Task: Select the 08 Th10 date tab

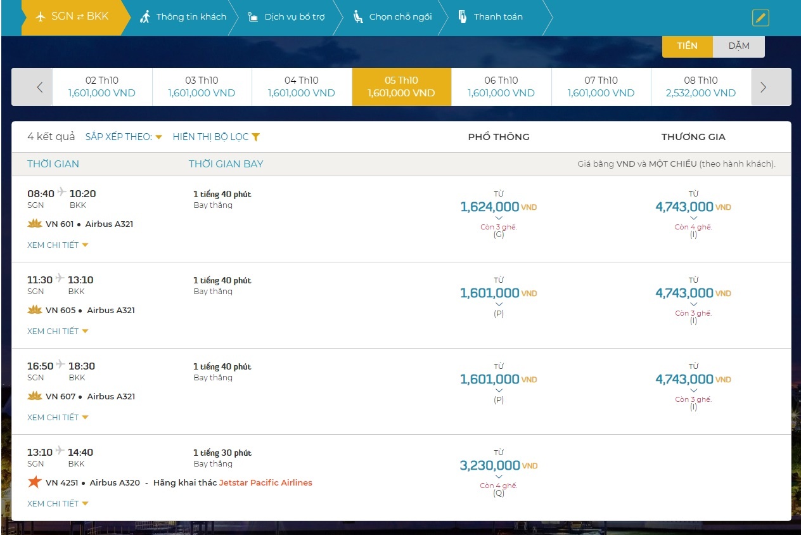Action: point(700,87)
